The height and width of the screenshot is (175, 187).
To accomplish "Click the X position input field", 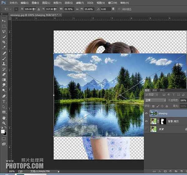I will [x=29, y=9].
